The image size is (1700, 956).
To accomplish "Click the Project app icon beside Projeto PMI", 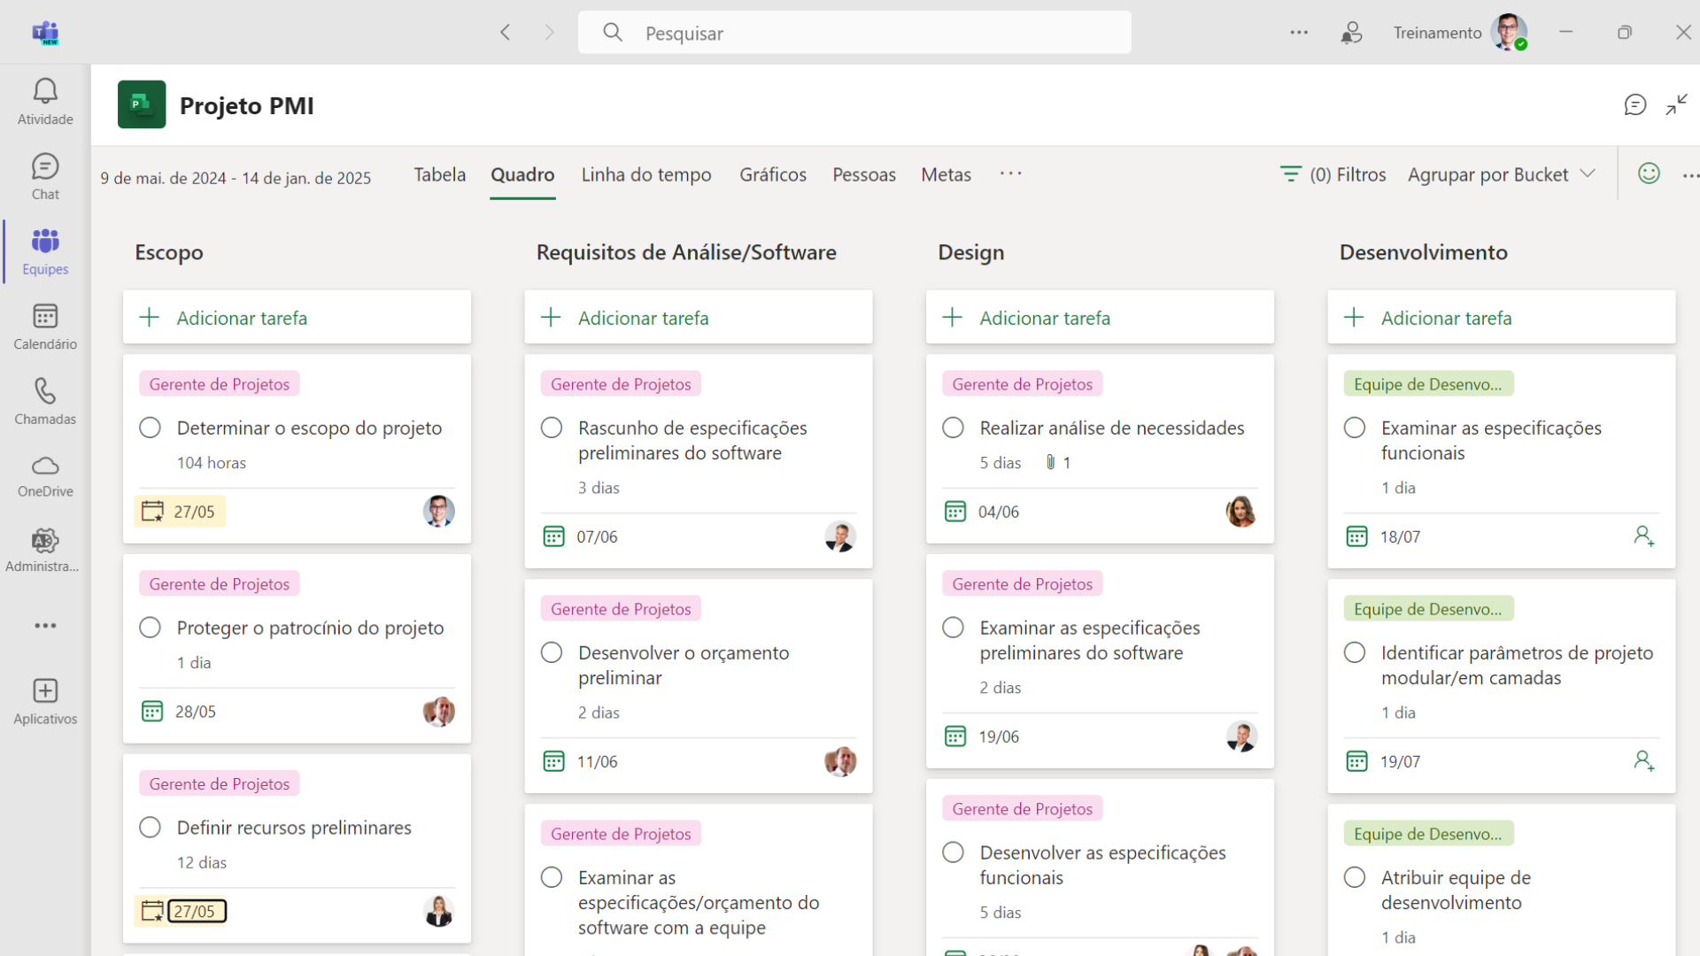I will [142, 104].
